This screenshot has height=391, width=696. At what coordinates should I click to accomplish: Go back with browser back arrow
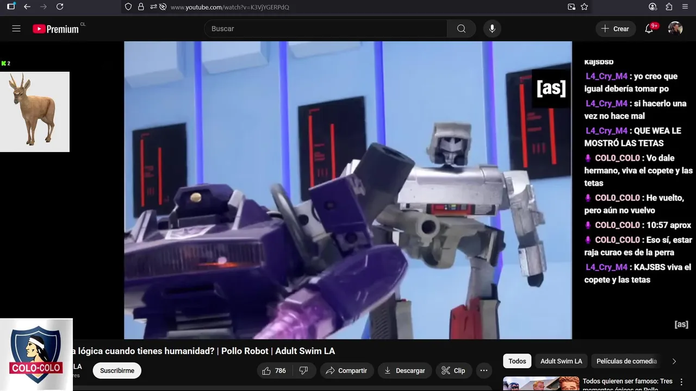pyautogui.click(x=27, y=7)
